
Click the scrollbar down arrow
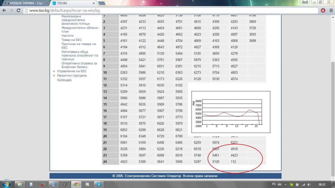pyautogui.click(x=333, y=178)
